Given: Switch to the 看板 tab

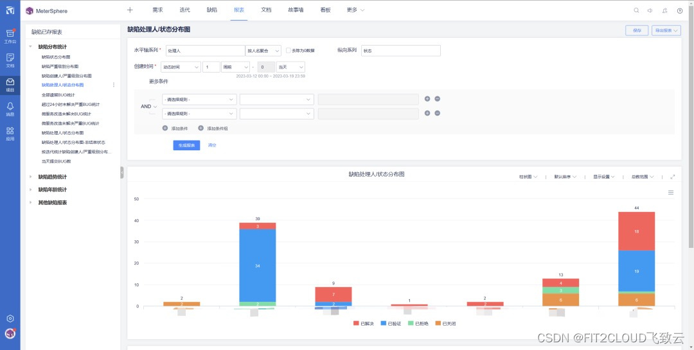Looking at the screenshot, I should click(x=325, y=10).
